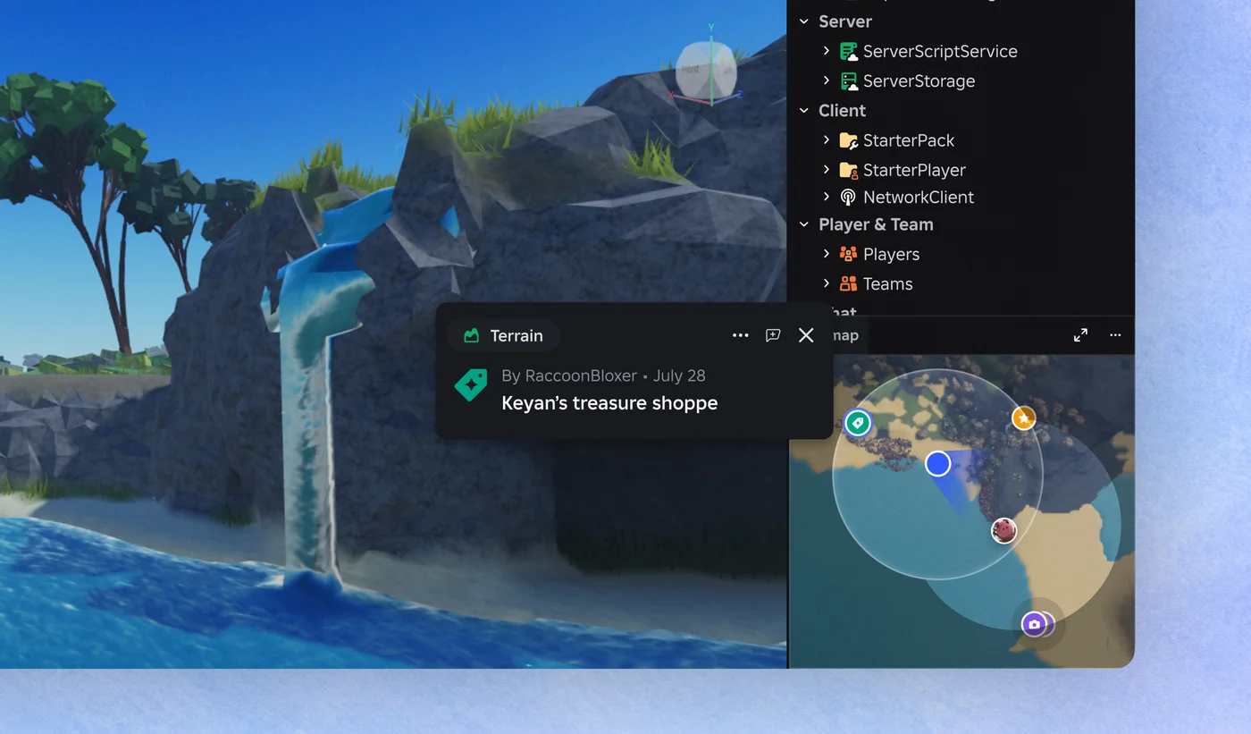Select StarterPlayer in the tree
The height and width of the screenshot is (734, 1251).
coord(914,169)
